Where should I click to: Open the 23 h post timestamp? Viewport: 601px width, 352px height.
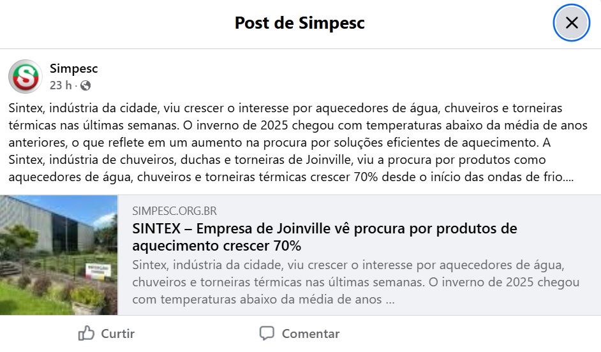click(x=61, y=85)
